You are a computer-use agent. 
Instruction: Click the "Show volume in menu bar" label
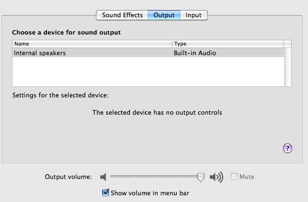pyautogui.click(x=150, y=193)
